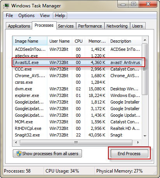Sort processes by CPU column header
Screen dimensions: 160x178
click(x=78, y=41)
